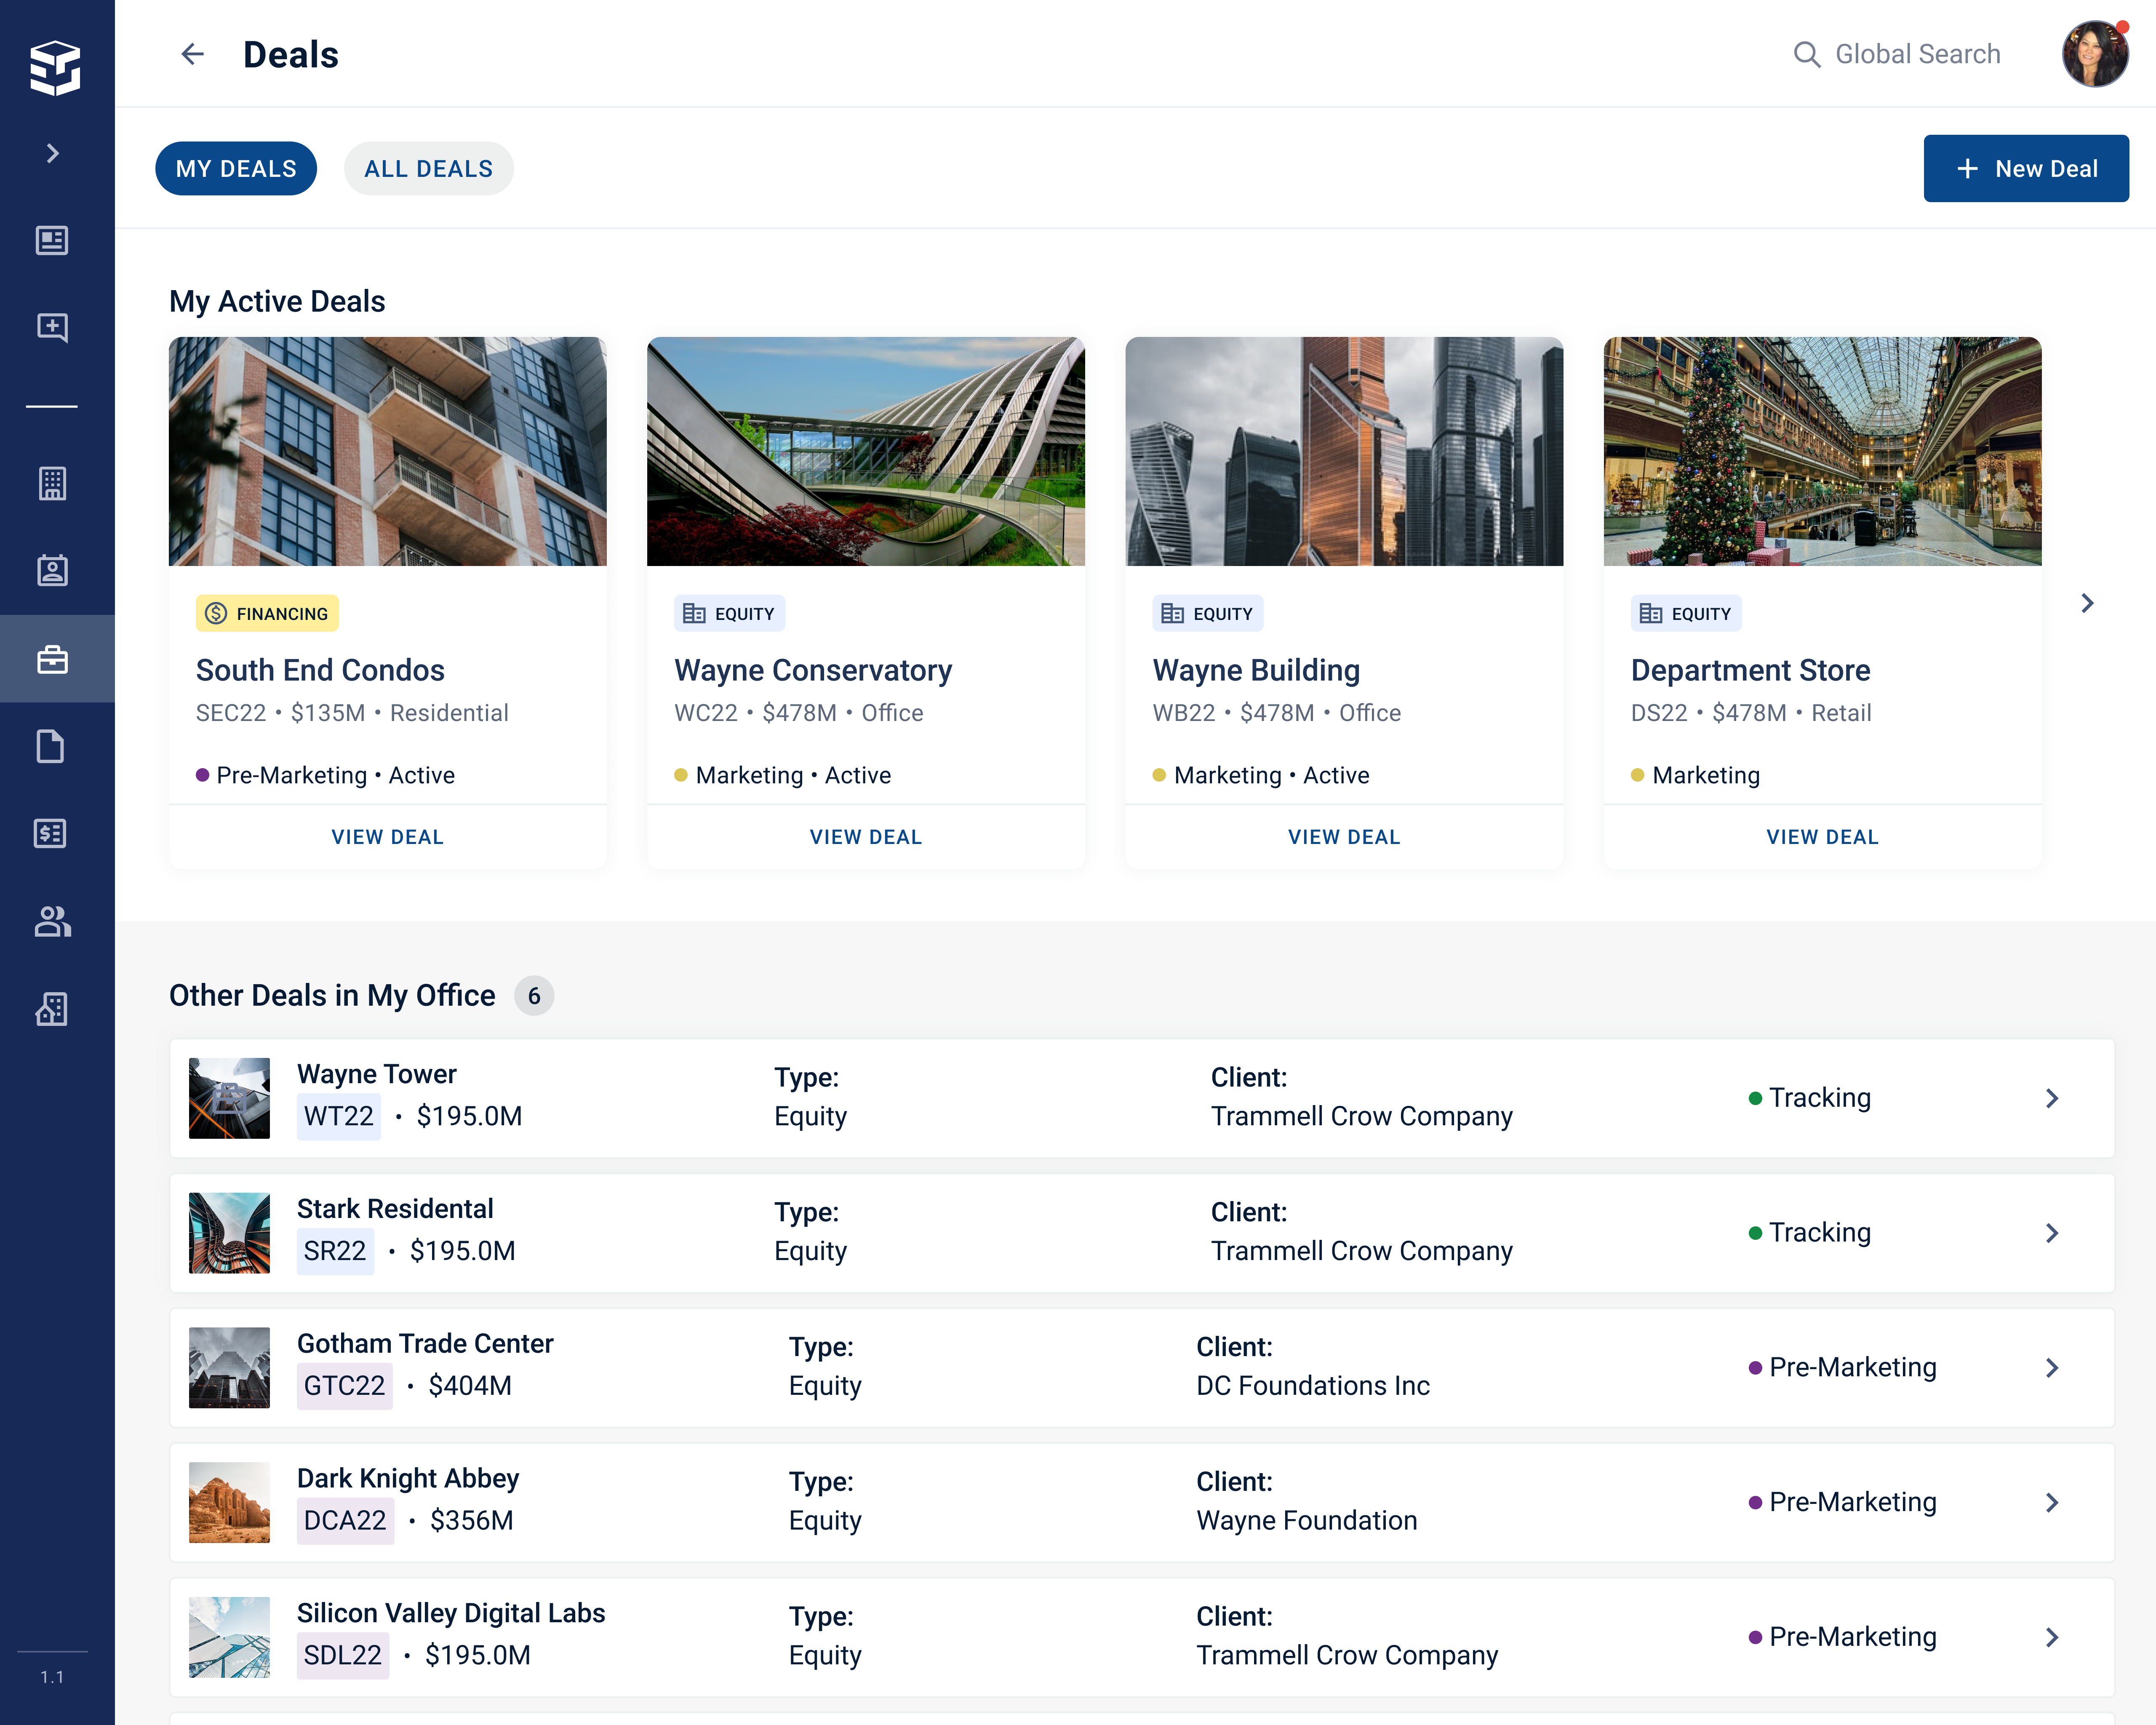Expand the sidebar with the chevron
This screenshot has height=1725, width=2156.
click(x=53, y=153)
